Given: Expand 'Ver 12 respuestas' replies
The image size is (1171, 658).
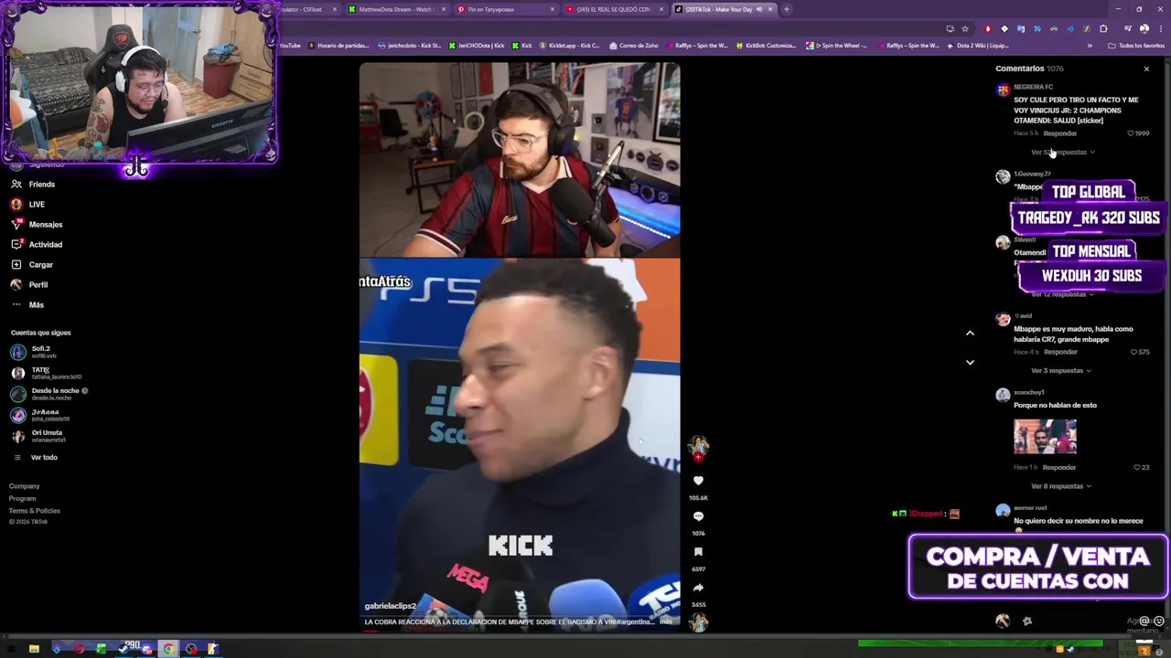Looking at the screenshot, I should coord(1063,294).
